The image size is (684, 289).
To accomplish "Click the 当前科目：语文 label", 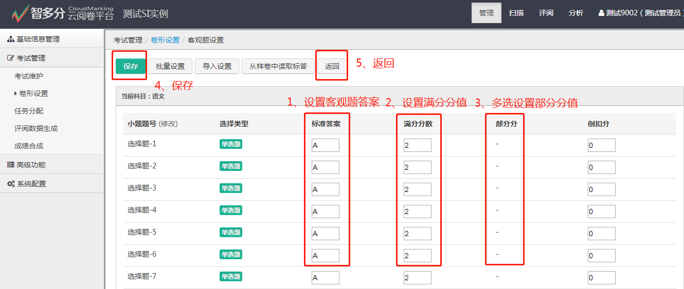I will pyautogui.click(x=142, y=96).
